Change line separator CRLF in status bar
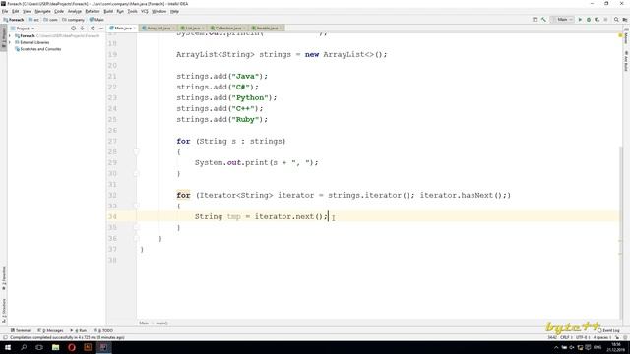Screen dimensions: 630x354 point(566,337)
